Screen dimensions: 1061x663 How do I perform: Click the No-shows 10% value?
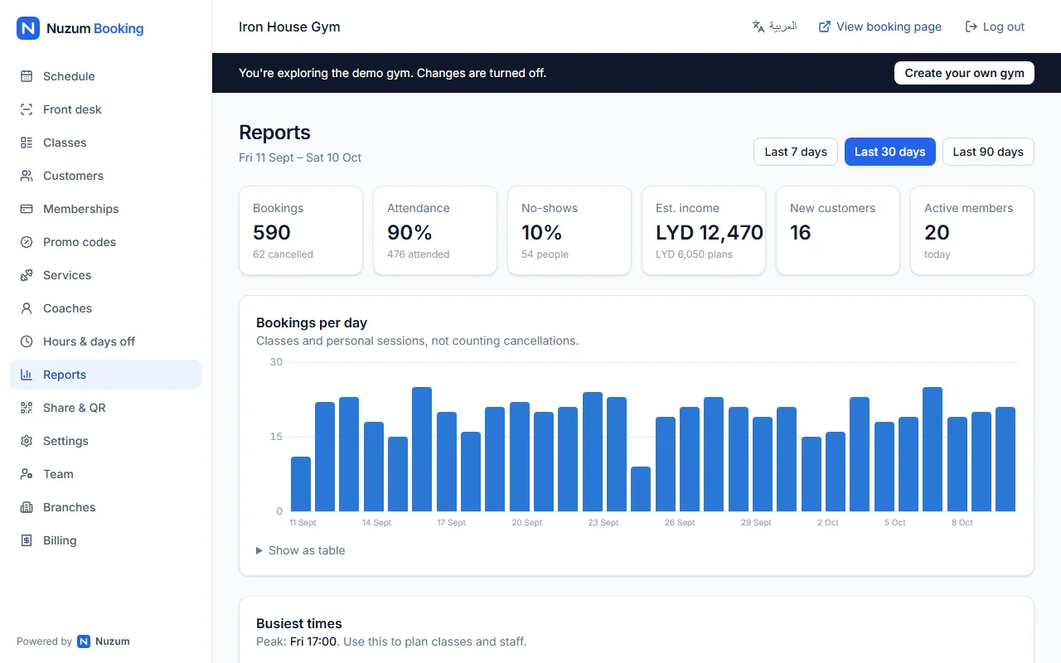tap(542, 233)
